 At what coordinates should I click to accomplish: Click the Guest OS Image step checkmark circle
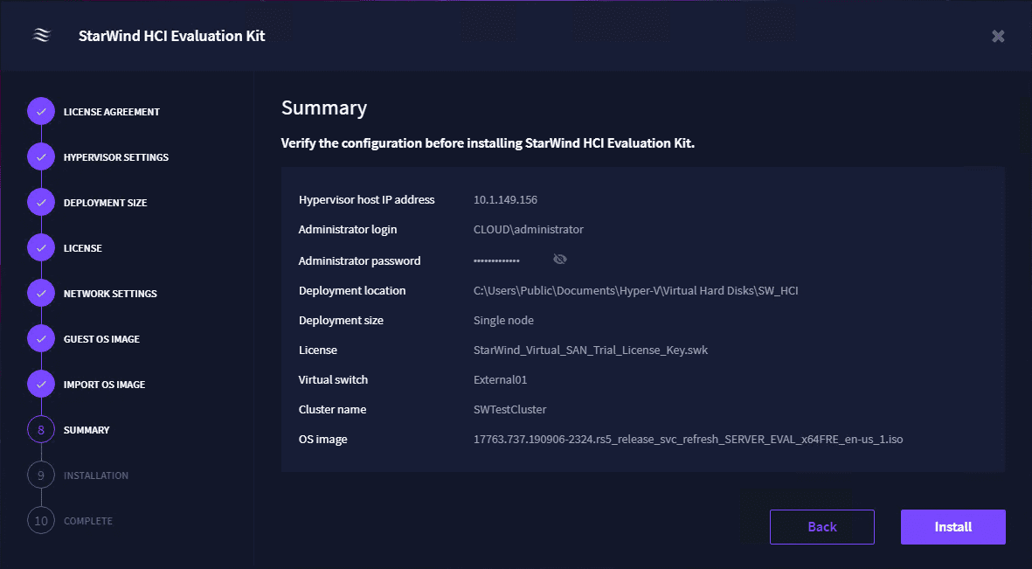pyautogui.click(x=41, y=338)
